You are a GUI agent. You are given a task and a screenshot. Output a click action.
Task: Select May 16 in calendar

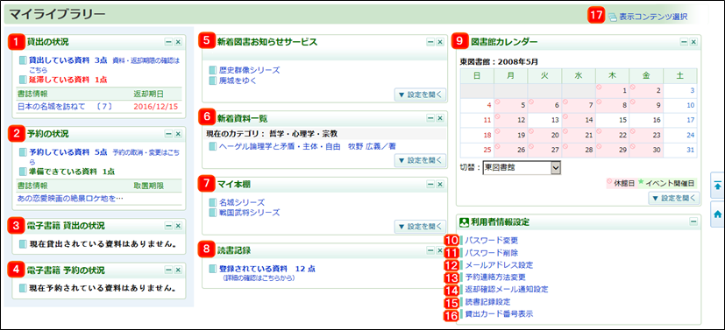(646, 121)
